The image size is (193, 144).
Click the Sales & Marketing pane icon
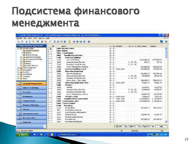point(20,88)
